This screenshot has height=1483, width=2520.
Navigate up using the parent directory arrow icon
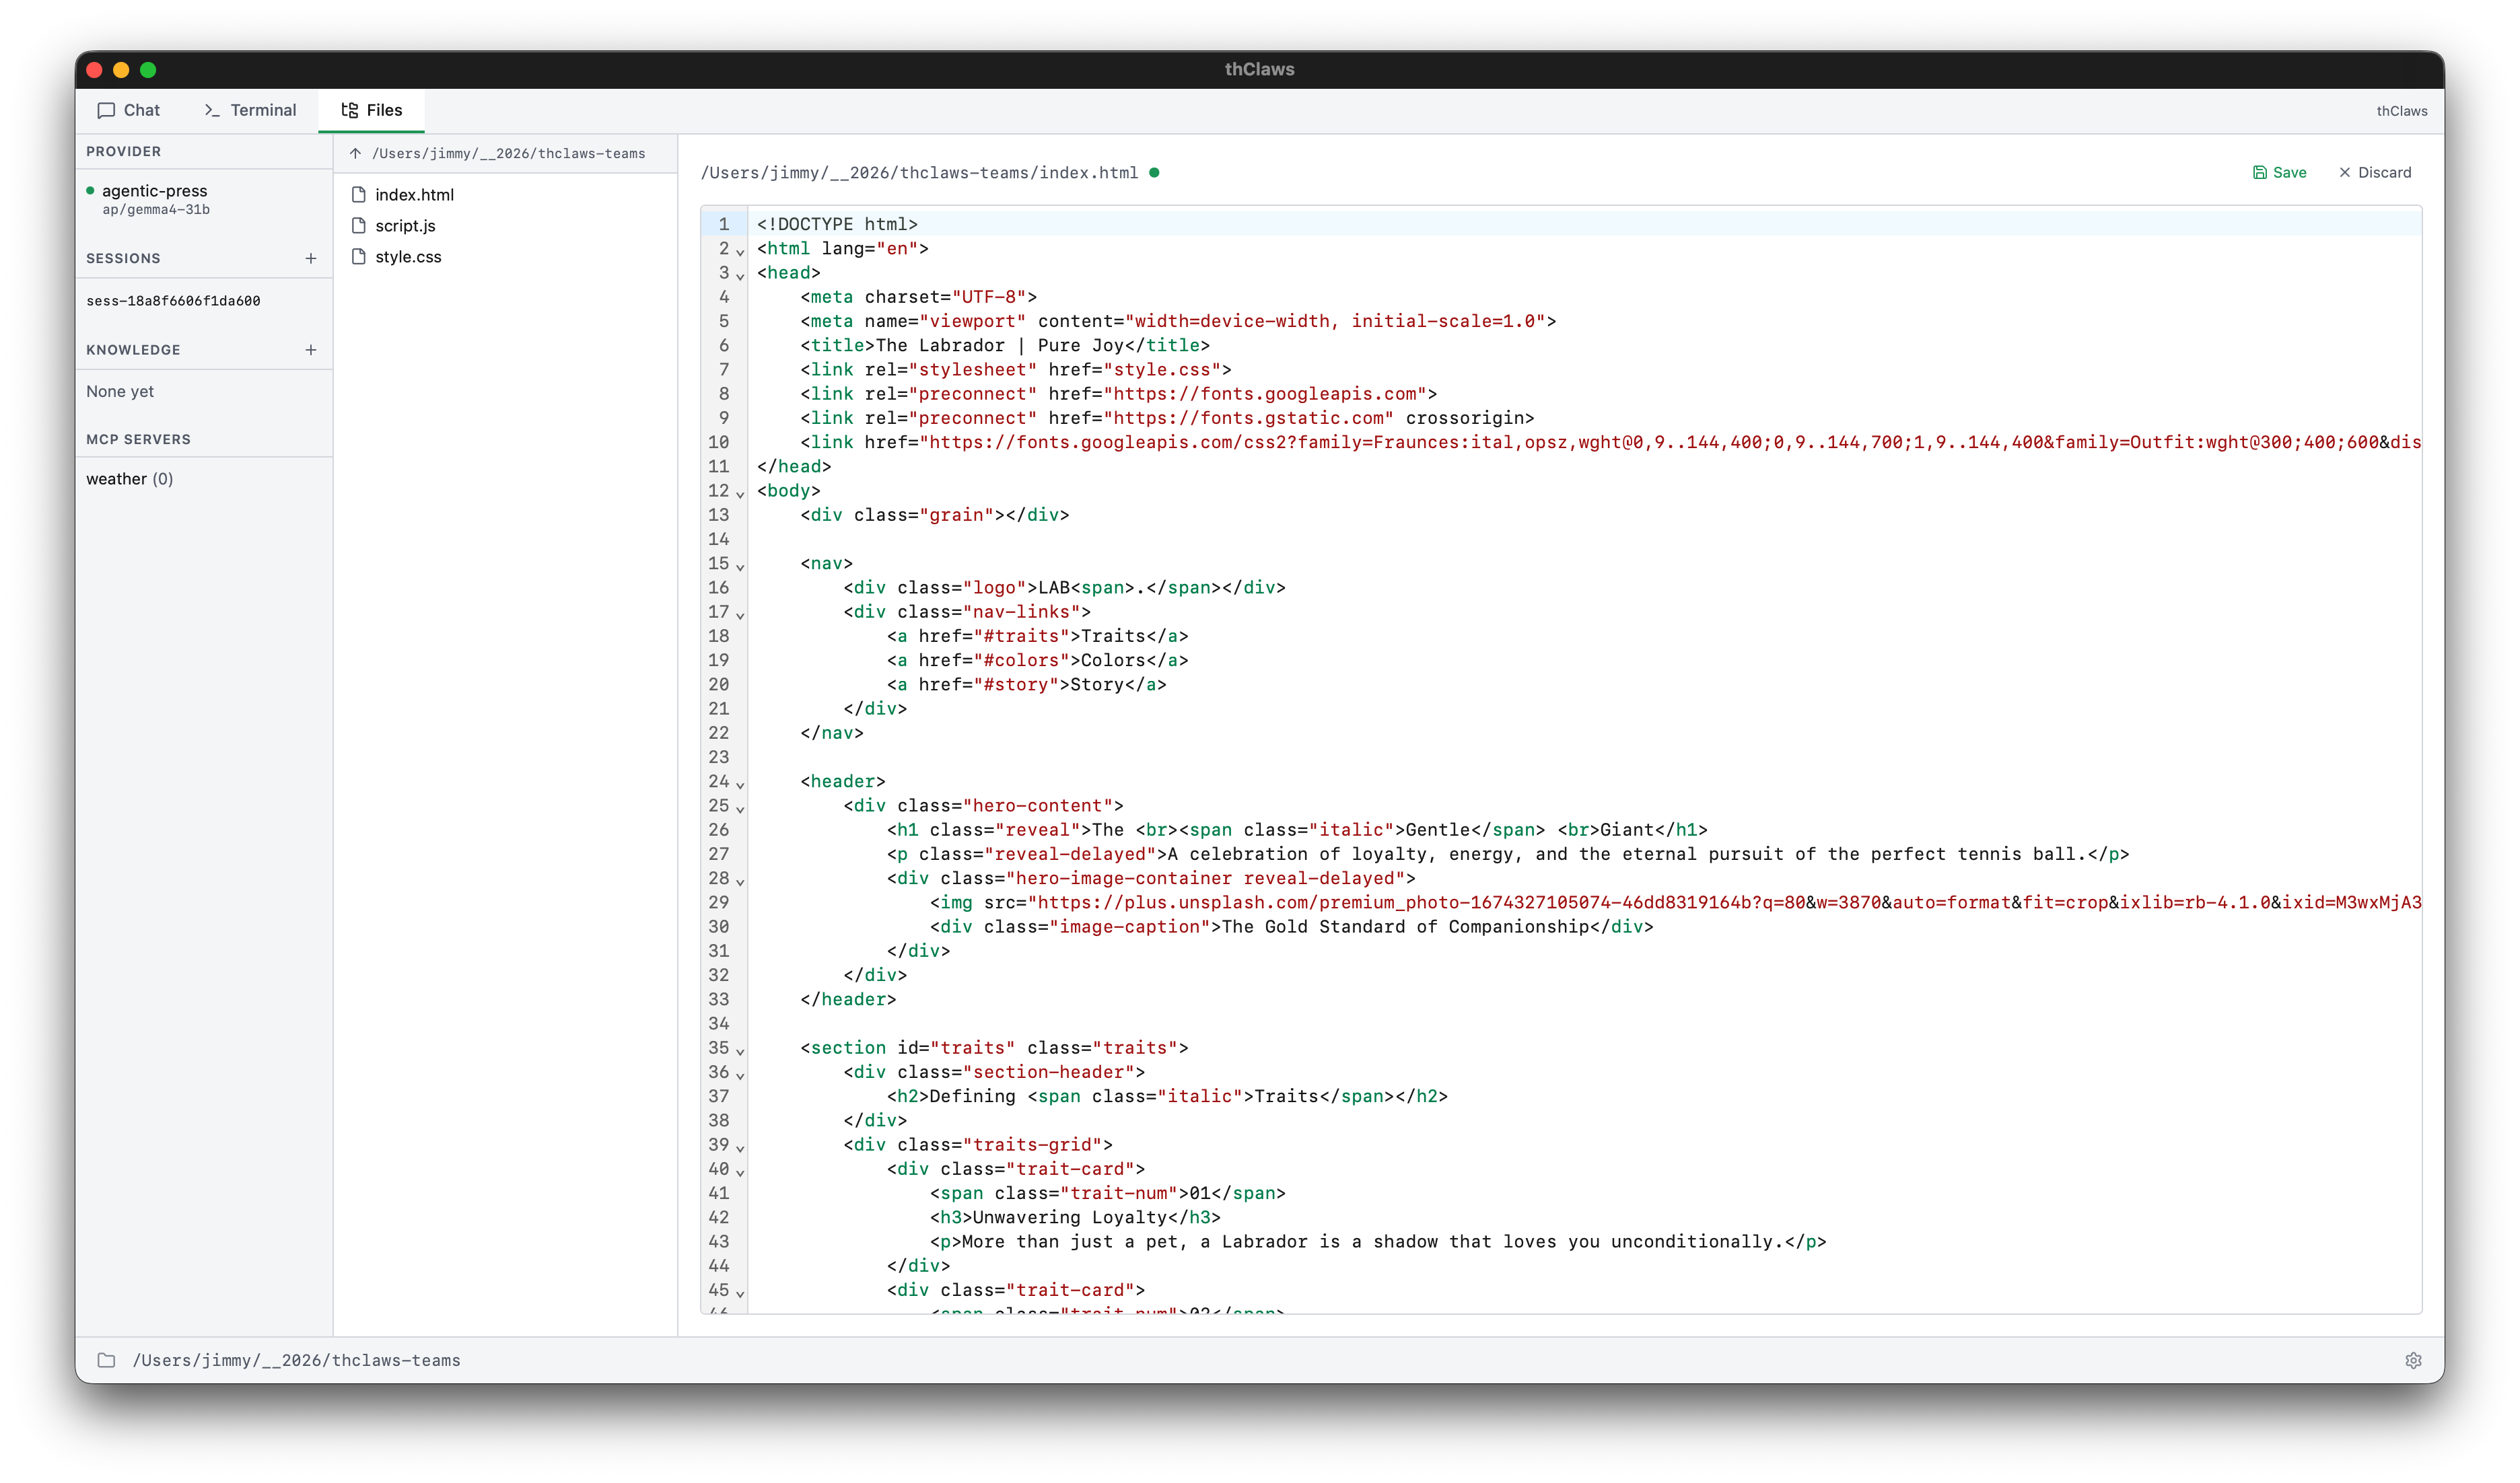tap(355, 153)
